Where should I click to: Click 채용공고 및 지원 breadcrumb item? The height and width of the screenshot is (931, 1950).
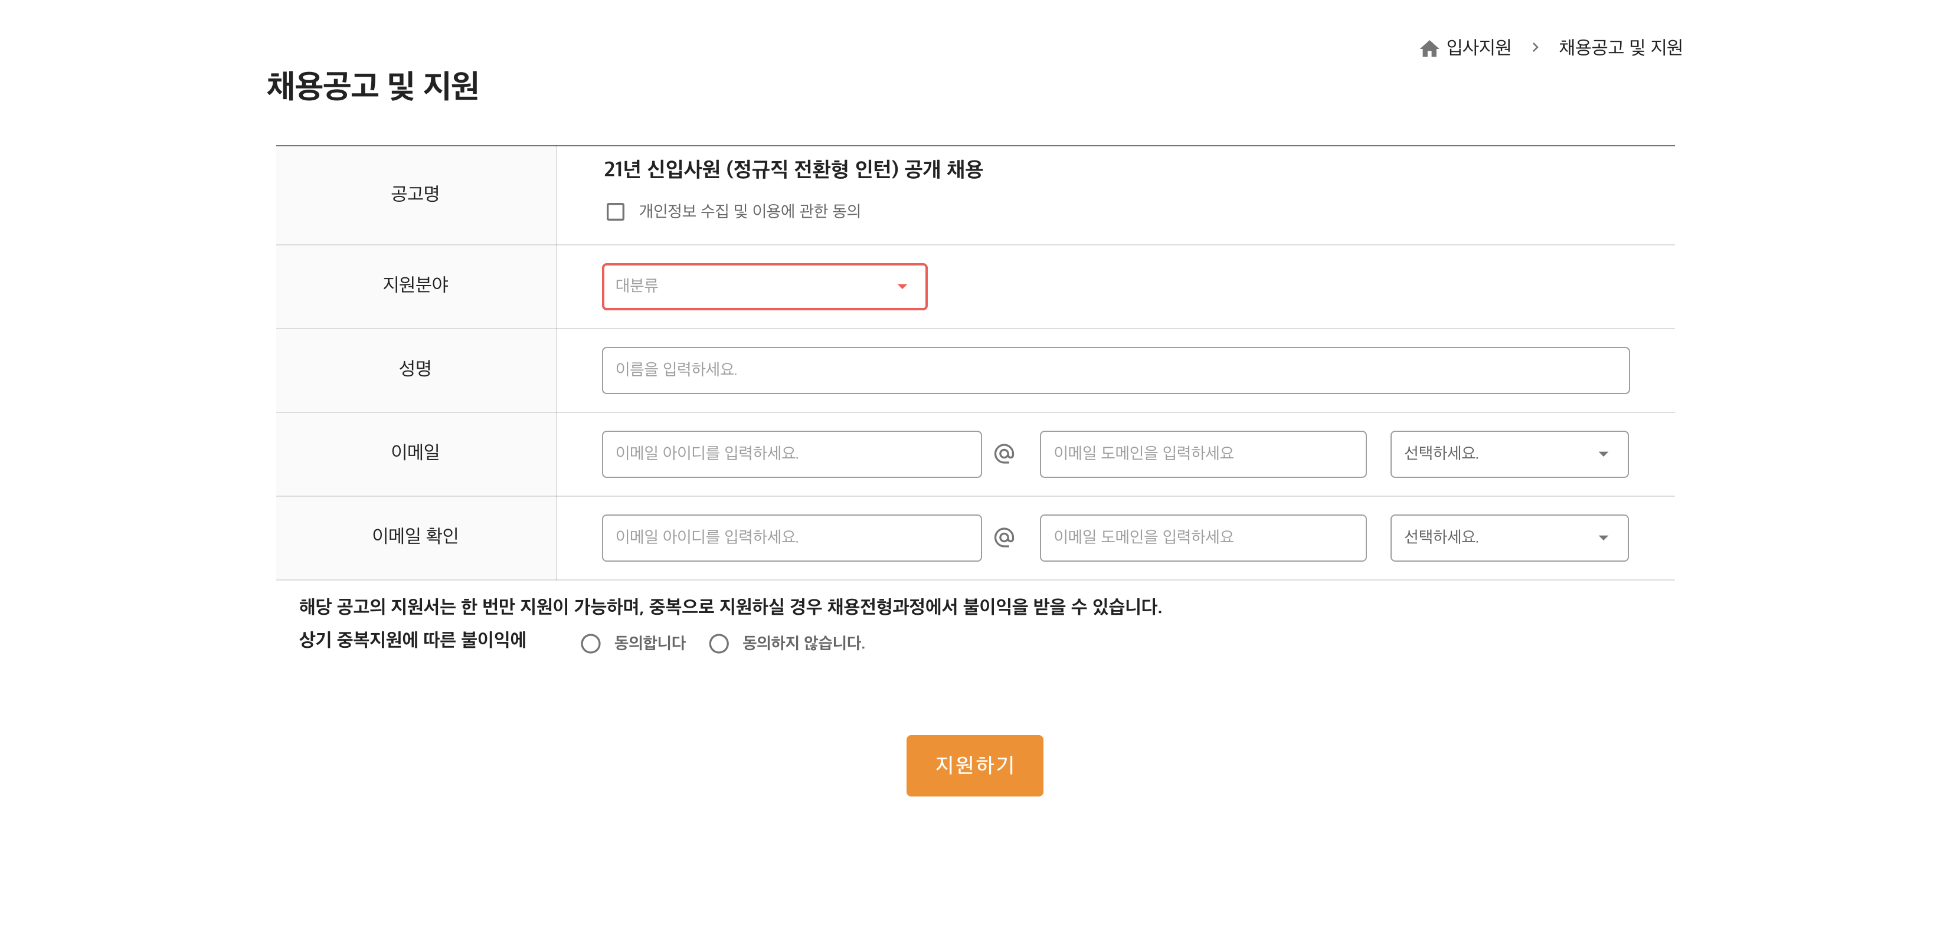[x=1620, y=48]
